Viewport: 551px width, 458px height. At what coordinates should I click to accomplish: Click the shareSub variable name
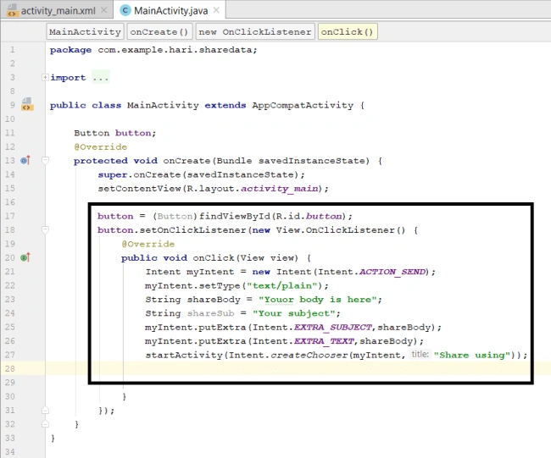pos(210,313)
